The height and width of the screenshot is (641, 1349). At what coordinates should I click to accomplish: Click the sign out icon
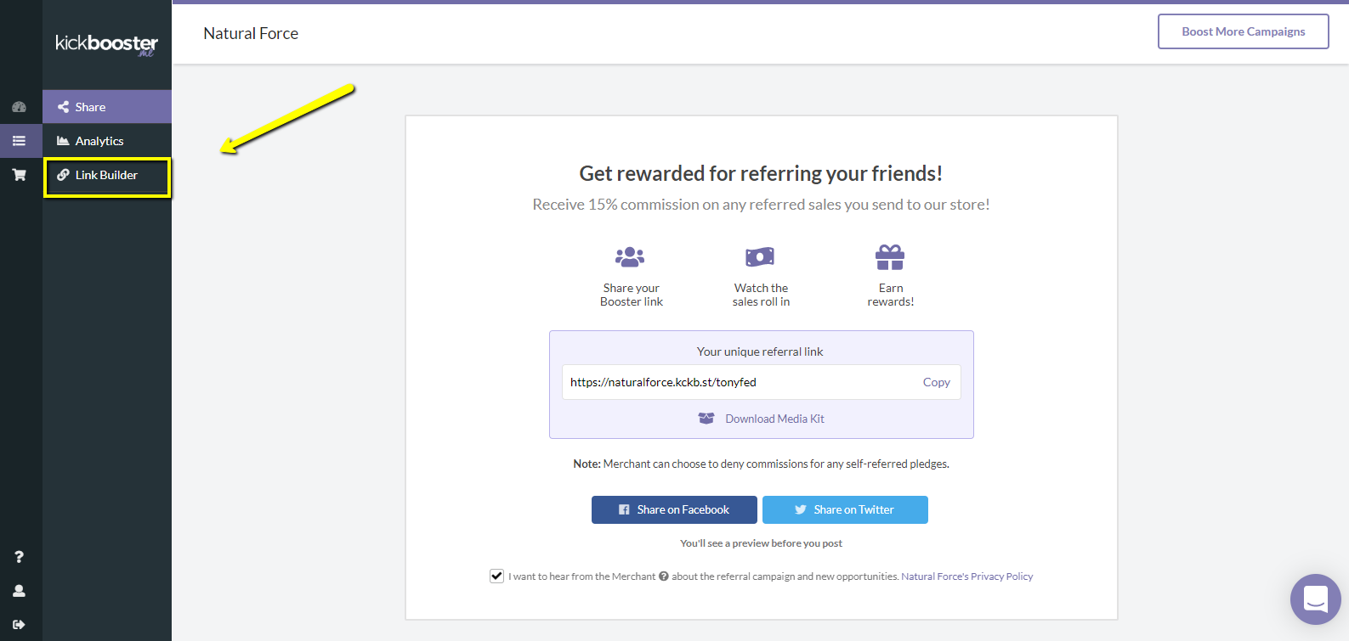19,624
